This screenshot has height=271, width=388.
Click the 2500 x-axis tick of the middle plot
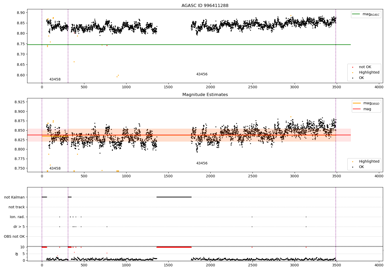252,176
